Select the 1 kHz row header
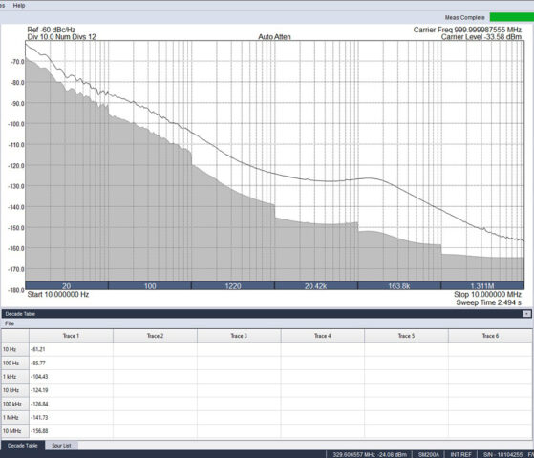The width and height of the screenshot is (534, 458). (x=15, y=376)
